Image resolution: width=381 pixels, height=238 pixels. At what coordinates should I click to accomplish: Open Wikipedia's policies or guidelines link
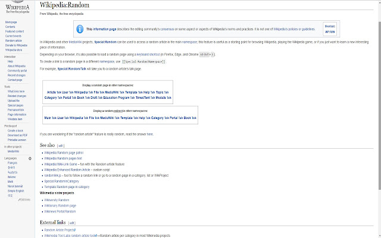[x=294, y=29]
